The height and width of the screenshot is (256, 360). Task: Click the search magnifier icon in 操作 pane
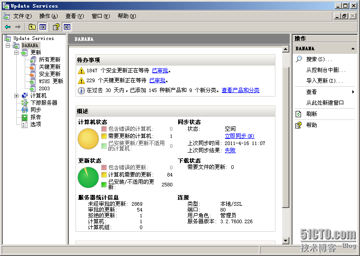(299, 59)
